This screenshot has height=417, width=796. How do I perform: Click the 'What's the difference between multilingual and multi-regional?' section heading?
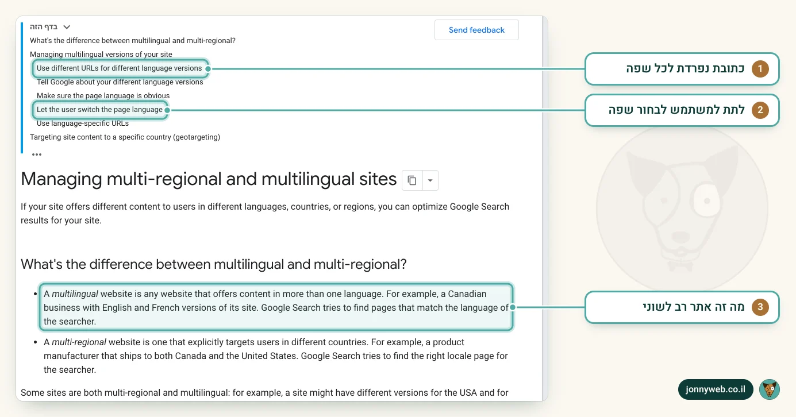(x=214, y=264)
